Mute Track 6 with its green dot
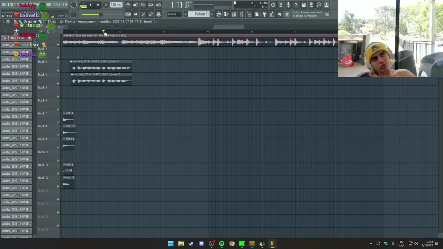This screenshot has width=443, height=249. [x=58, y=109]
